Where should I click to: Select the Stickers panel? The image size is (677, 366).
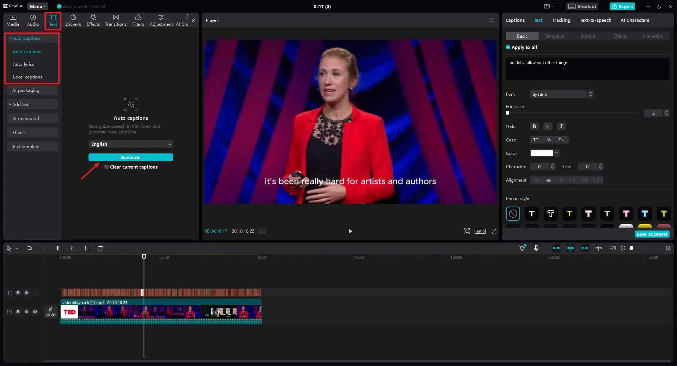(73, 20)
